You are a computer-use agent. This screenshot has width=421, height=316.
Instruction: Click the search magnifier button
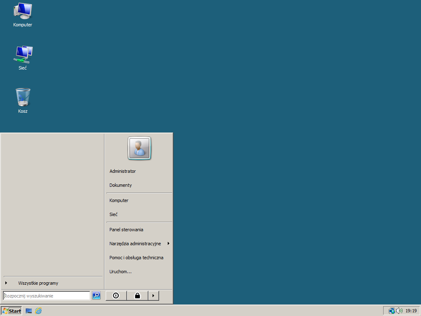[x=96, y=295]
